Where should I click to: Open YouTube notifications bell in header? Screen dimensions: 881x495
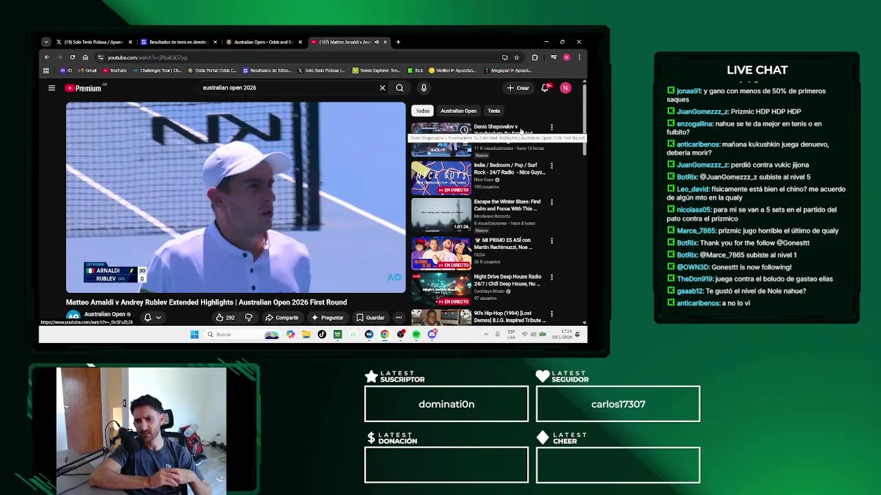[545, 88]
